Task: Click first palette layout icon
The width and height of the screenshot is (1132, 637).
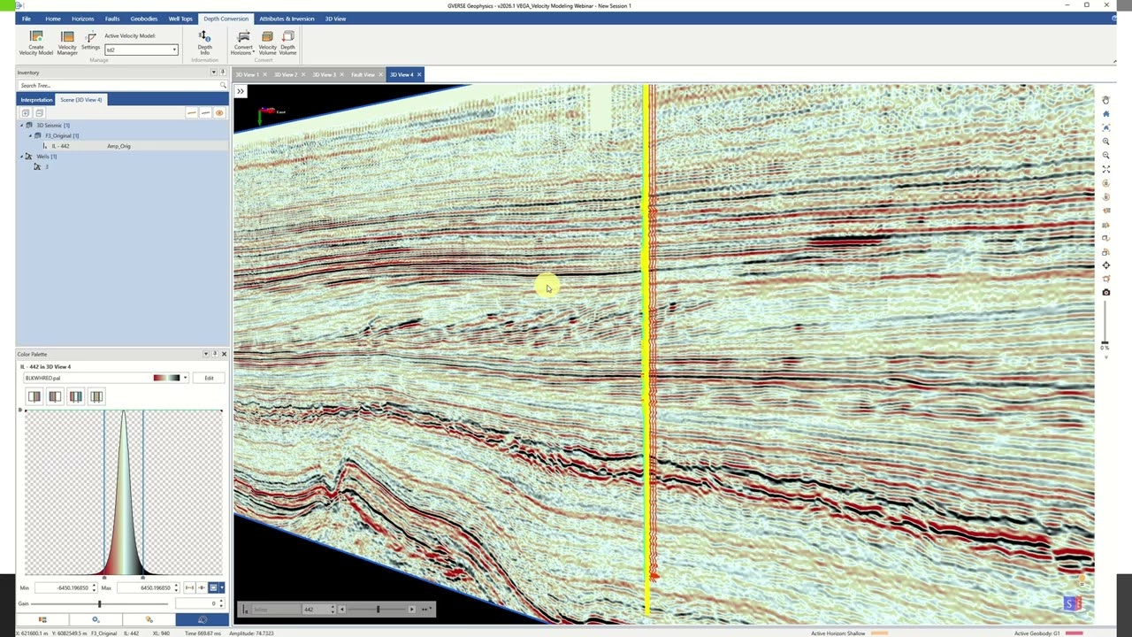Action: point(34,396)
